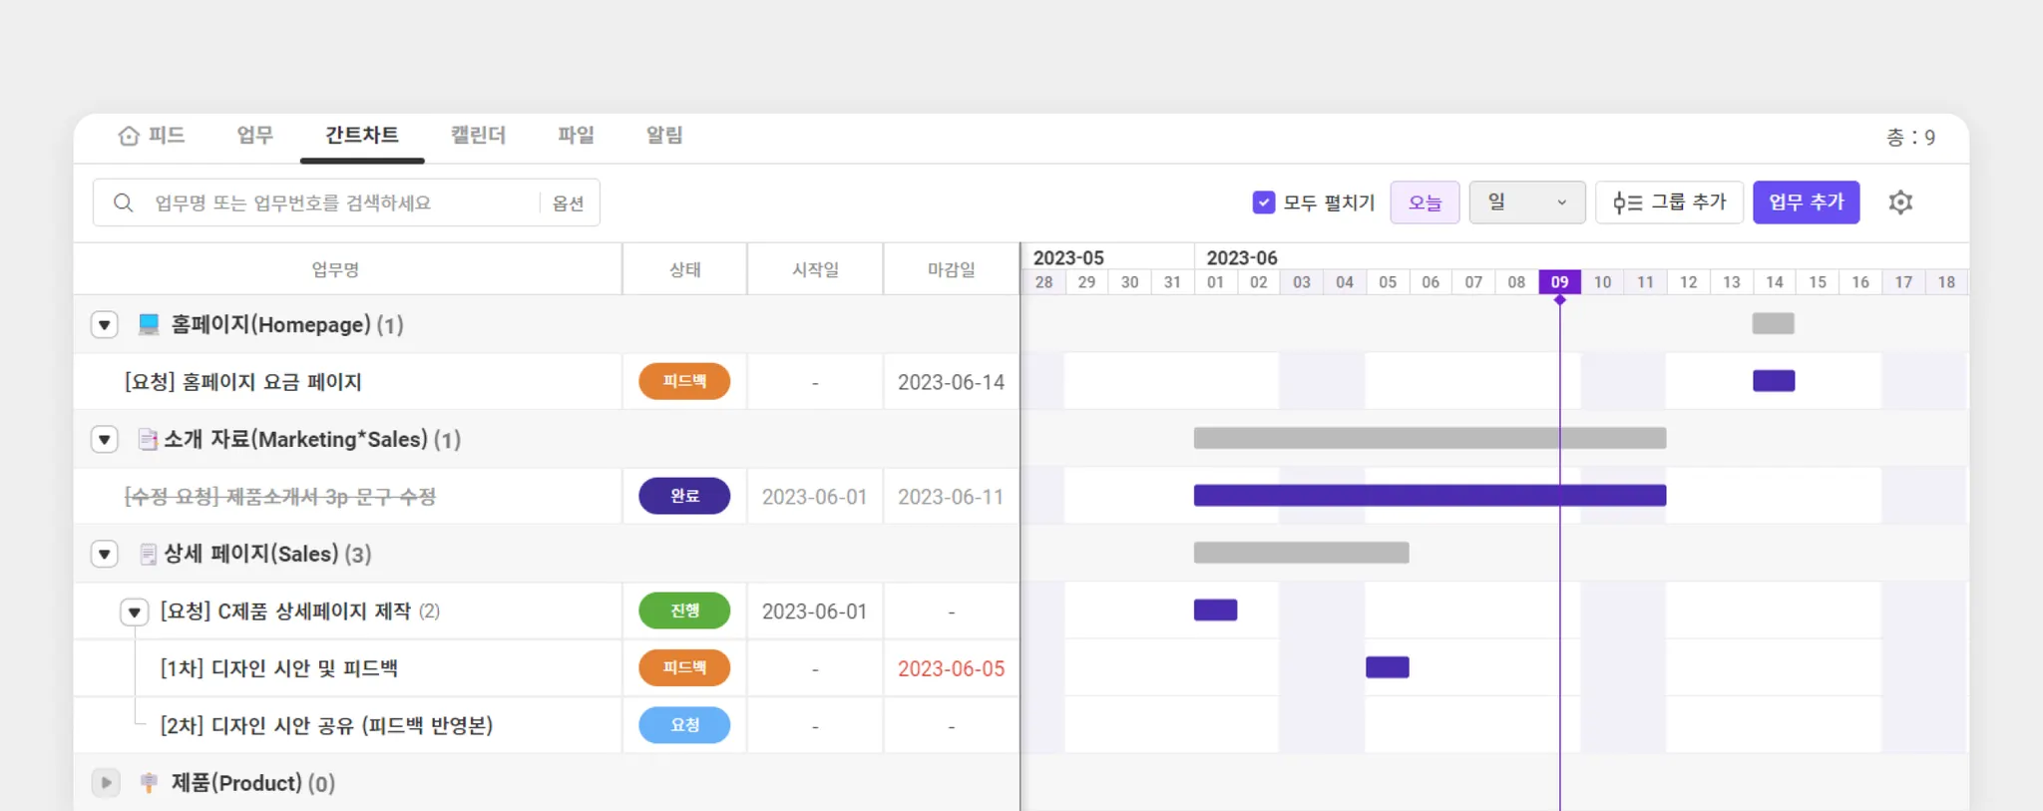2043x811 pixels.
Task: Click the 마감일 column header
Action: [951, 270]
